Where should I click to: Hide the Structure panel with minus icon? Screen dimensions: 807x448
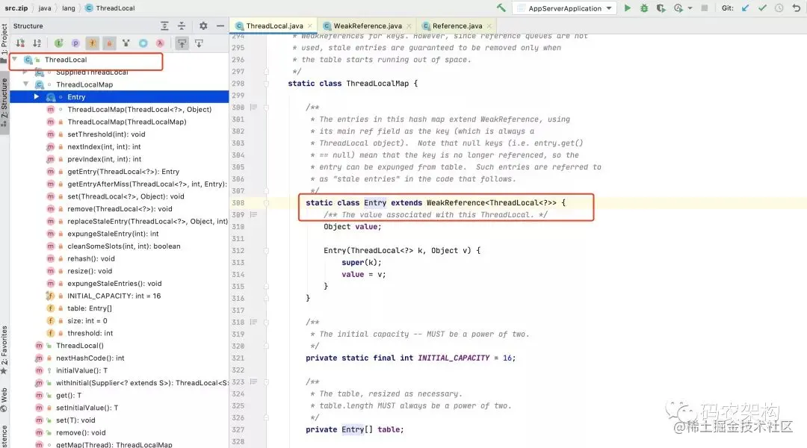(220, 25)
